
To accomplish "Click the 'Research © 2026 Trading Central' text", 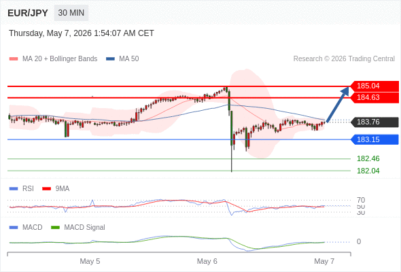I will coord(344,59).
